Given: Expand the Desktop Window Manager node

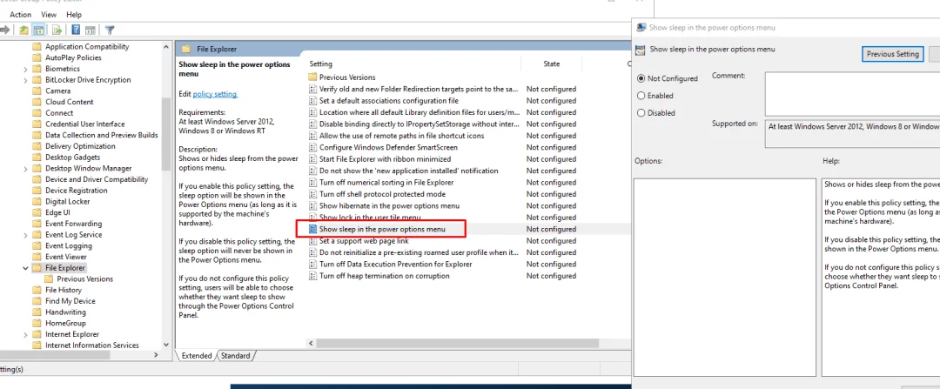Looking at the screenshot, I should click(x=25, y=169).
